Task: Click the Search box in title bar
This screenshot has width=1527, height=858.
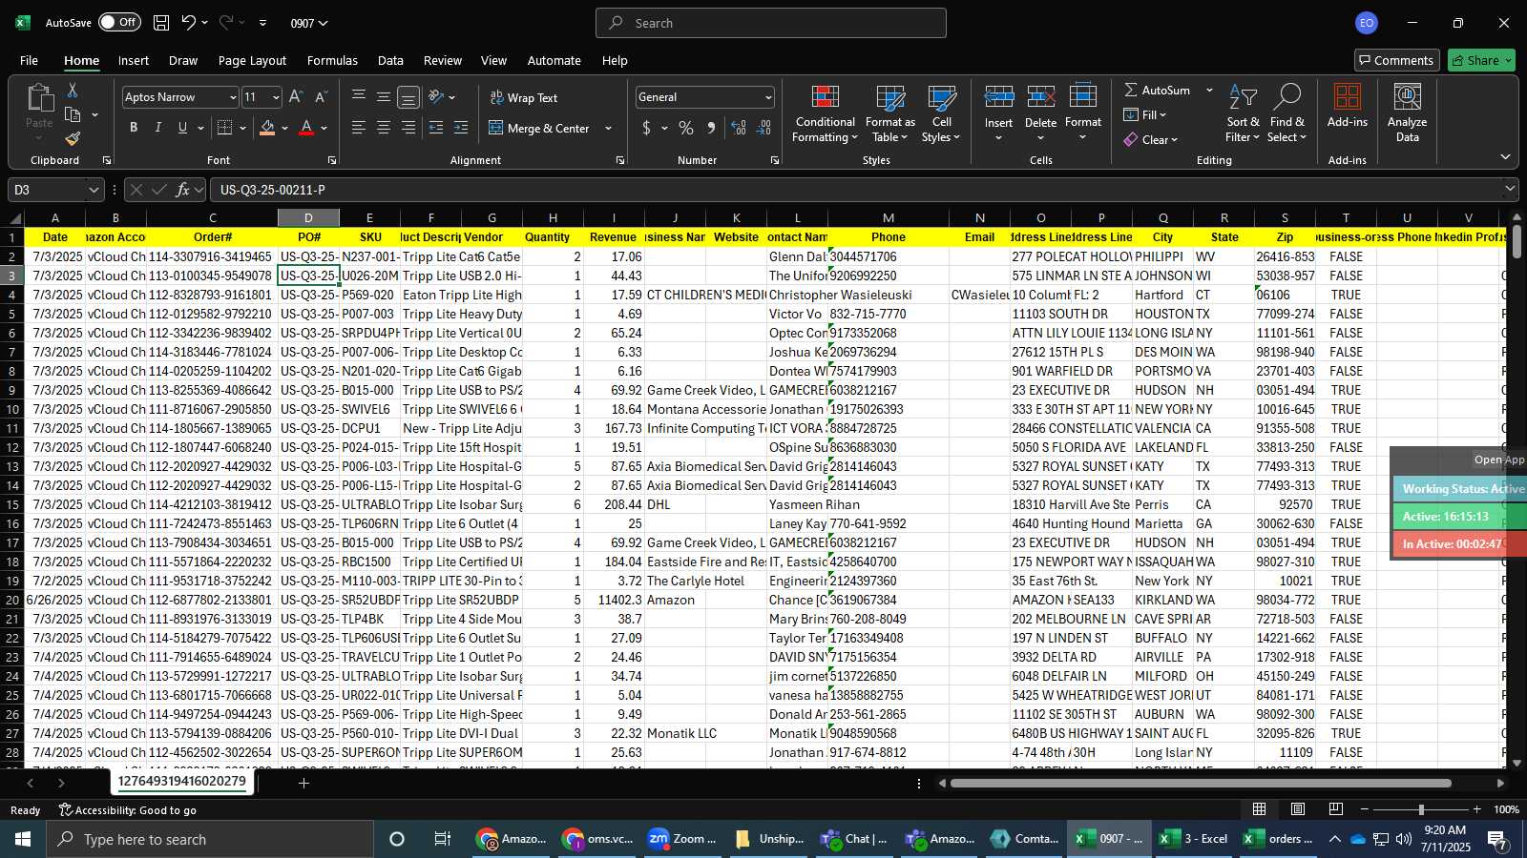Action: [771, 23]
